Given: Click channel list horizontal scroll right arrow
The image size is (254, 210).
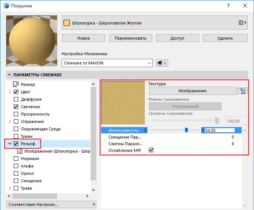Looking at the screenshot, I should pos(87,196).
